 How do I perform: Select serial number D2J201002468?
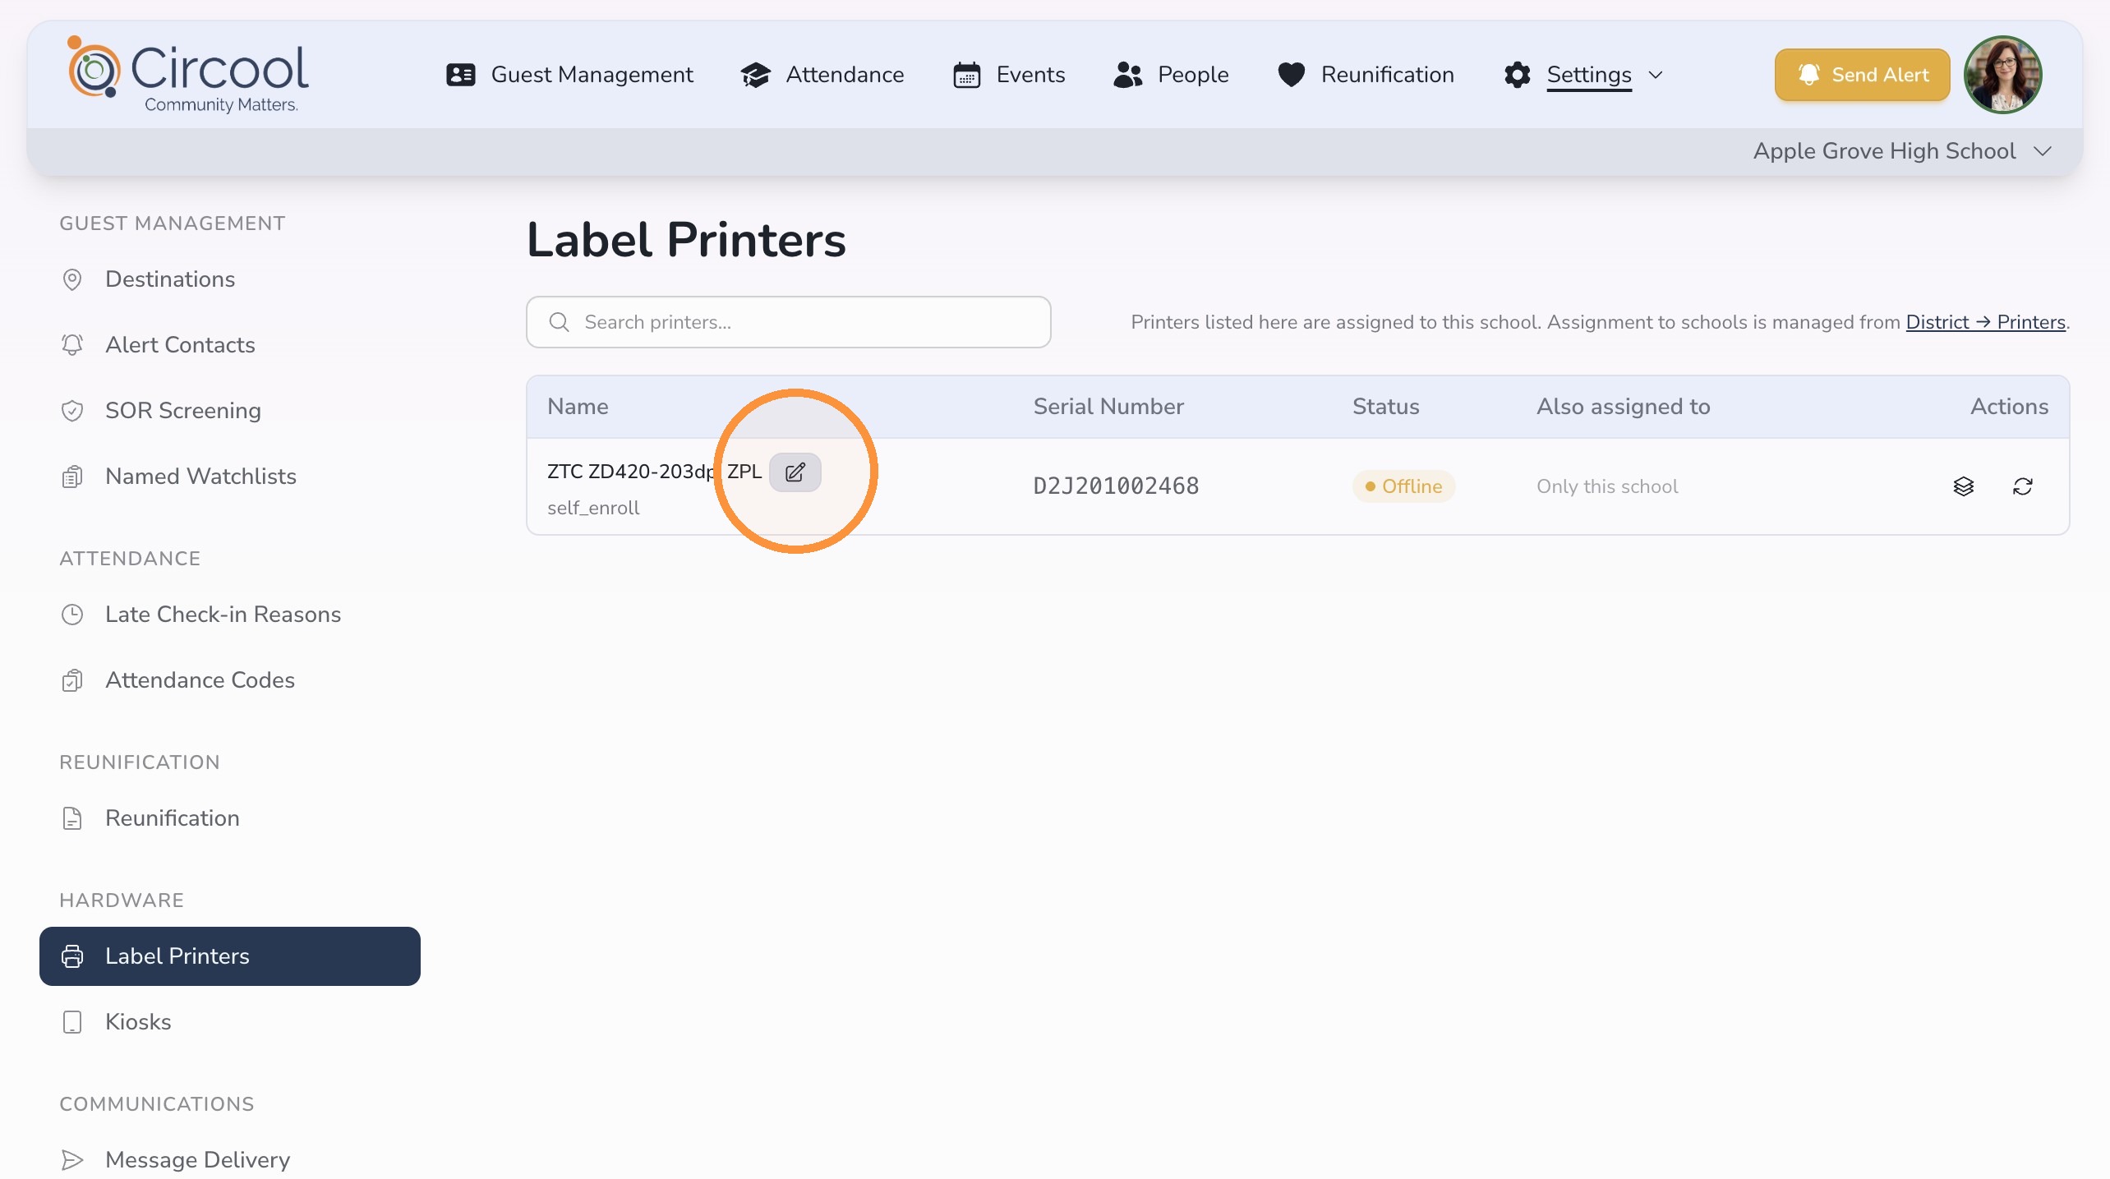(1116, 486)
